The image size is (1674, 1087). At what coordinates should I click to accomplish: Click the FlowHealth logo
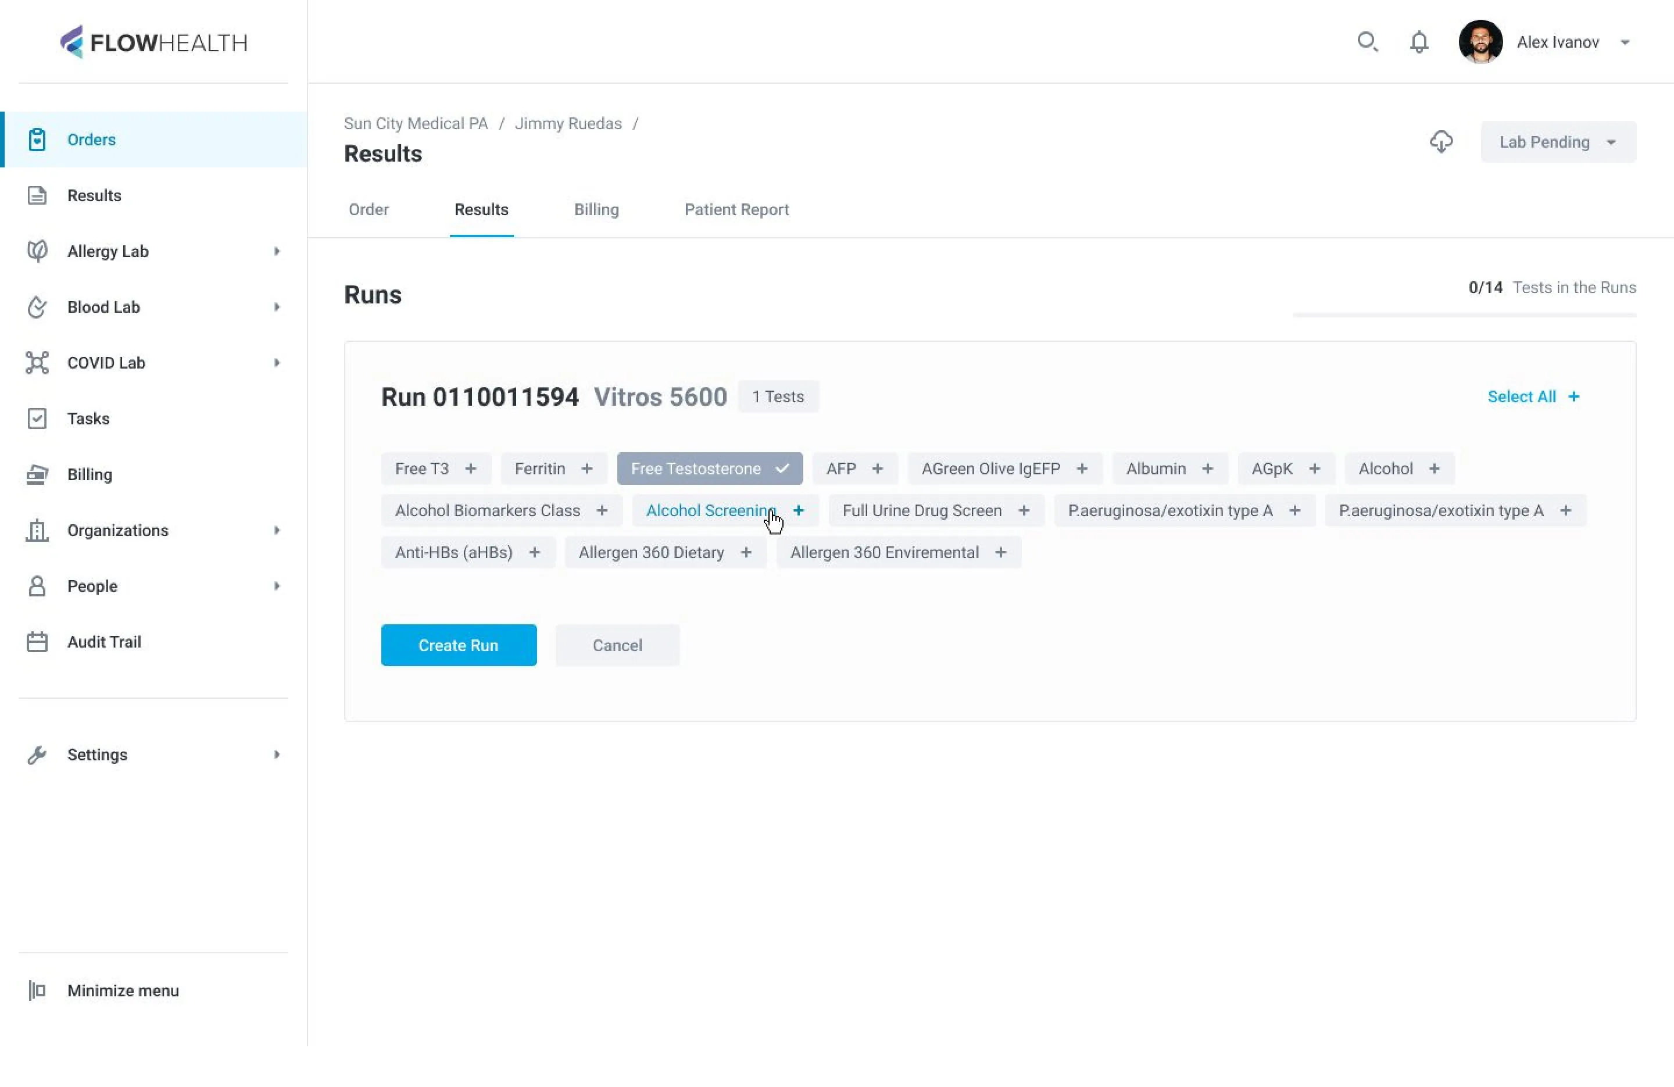[153, 42]
